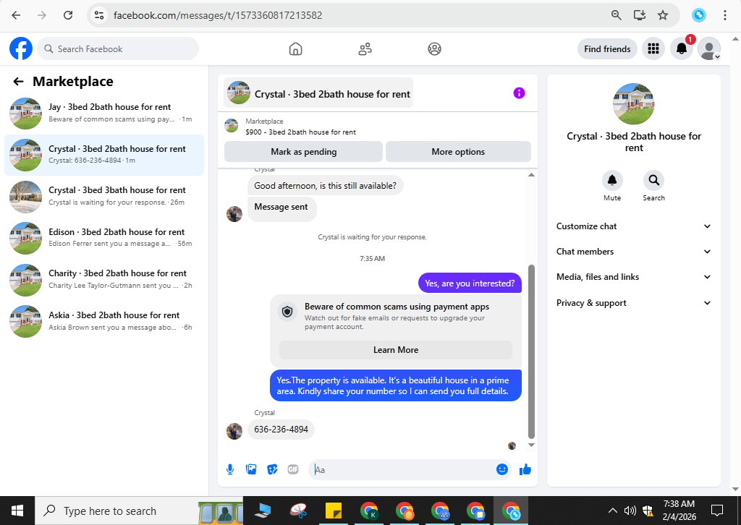Mute this conversation with bell icon
The width and height of the screenshot is (741, 525).
click(x=612, y=180)
